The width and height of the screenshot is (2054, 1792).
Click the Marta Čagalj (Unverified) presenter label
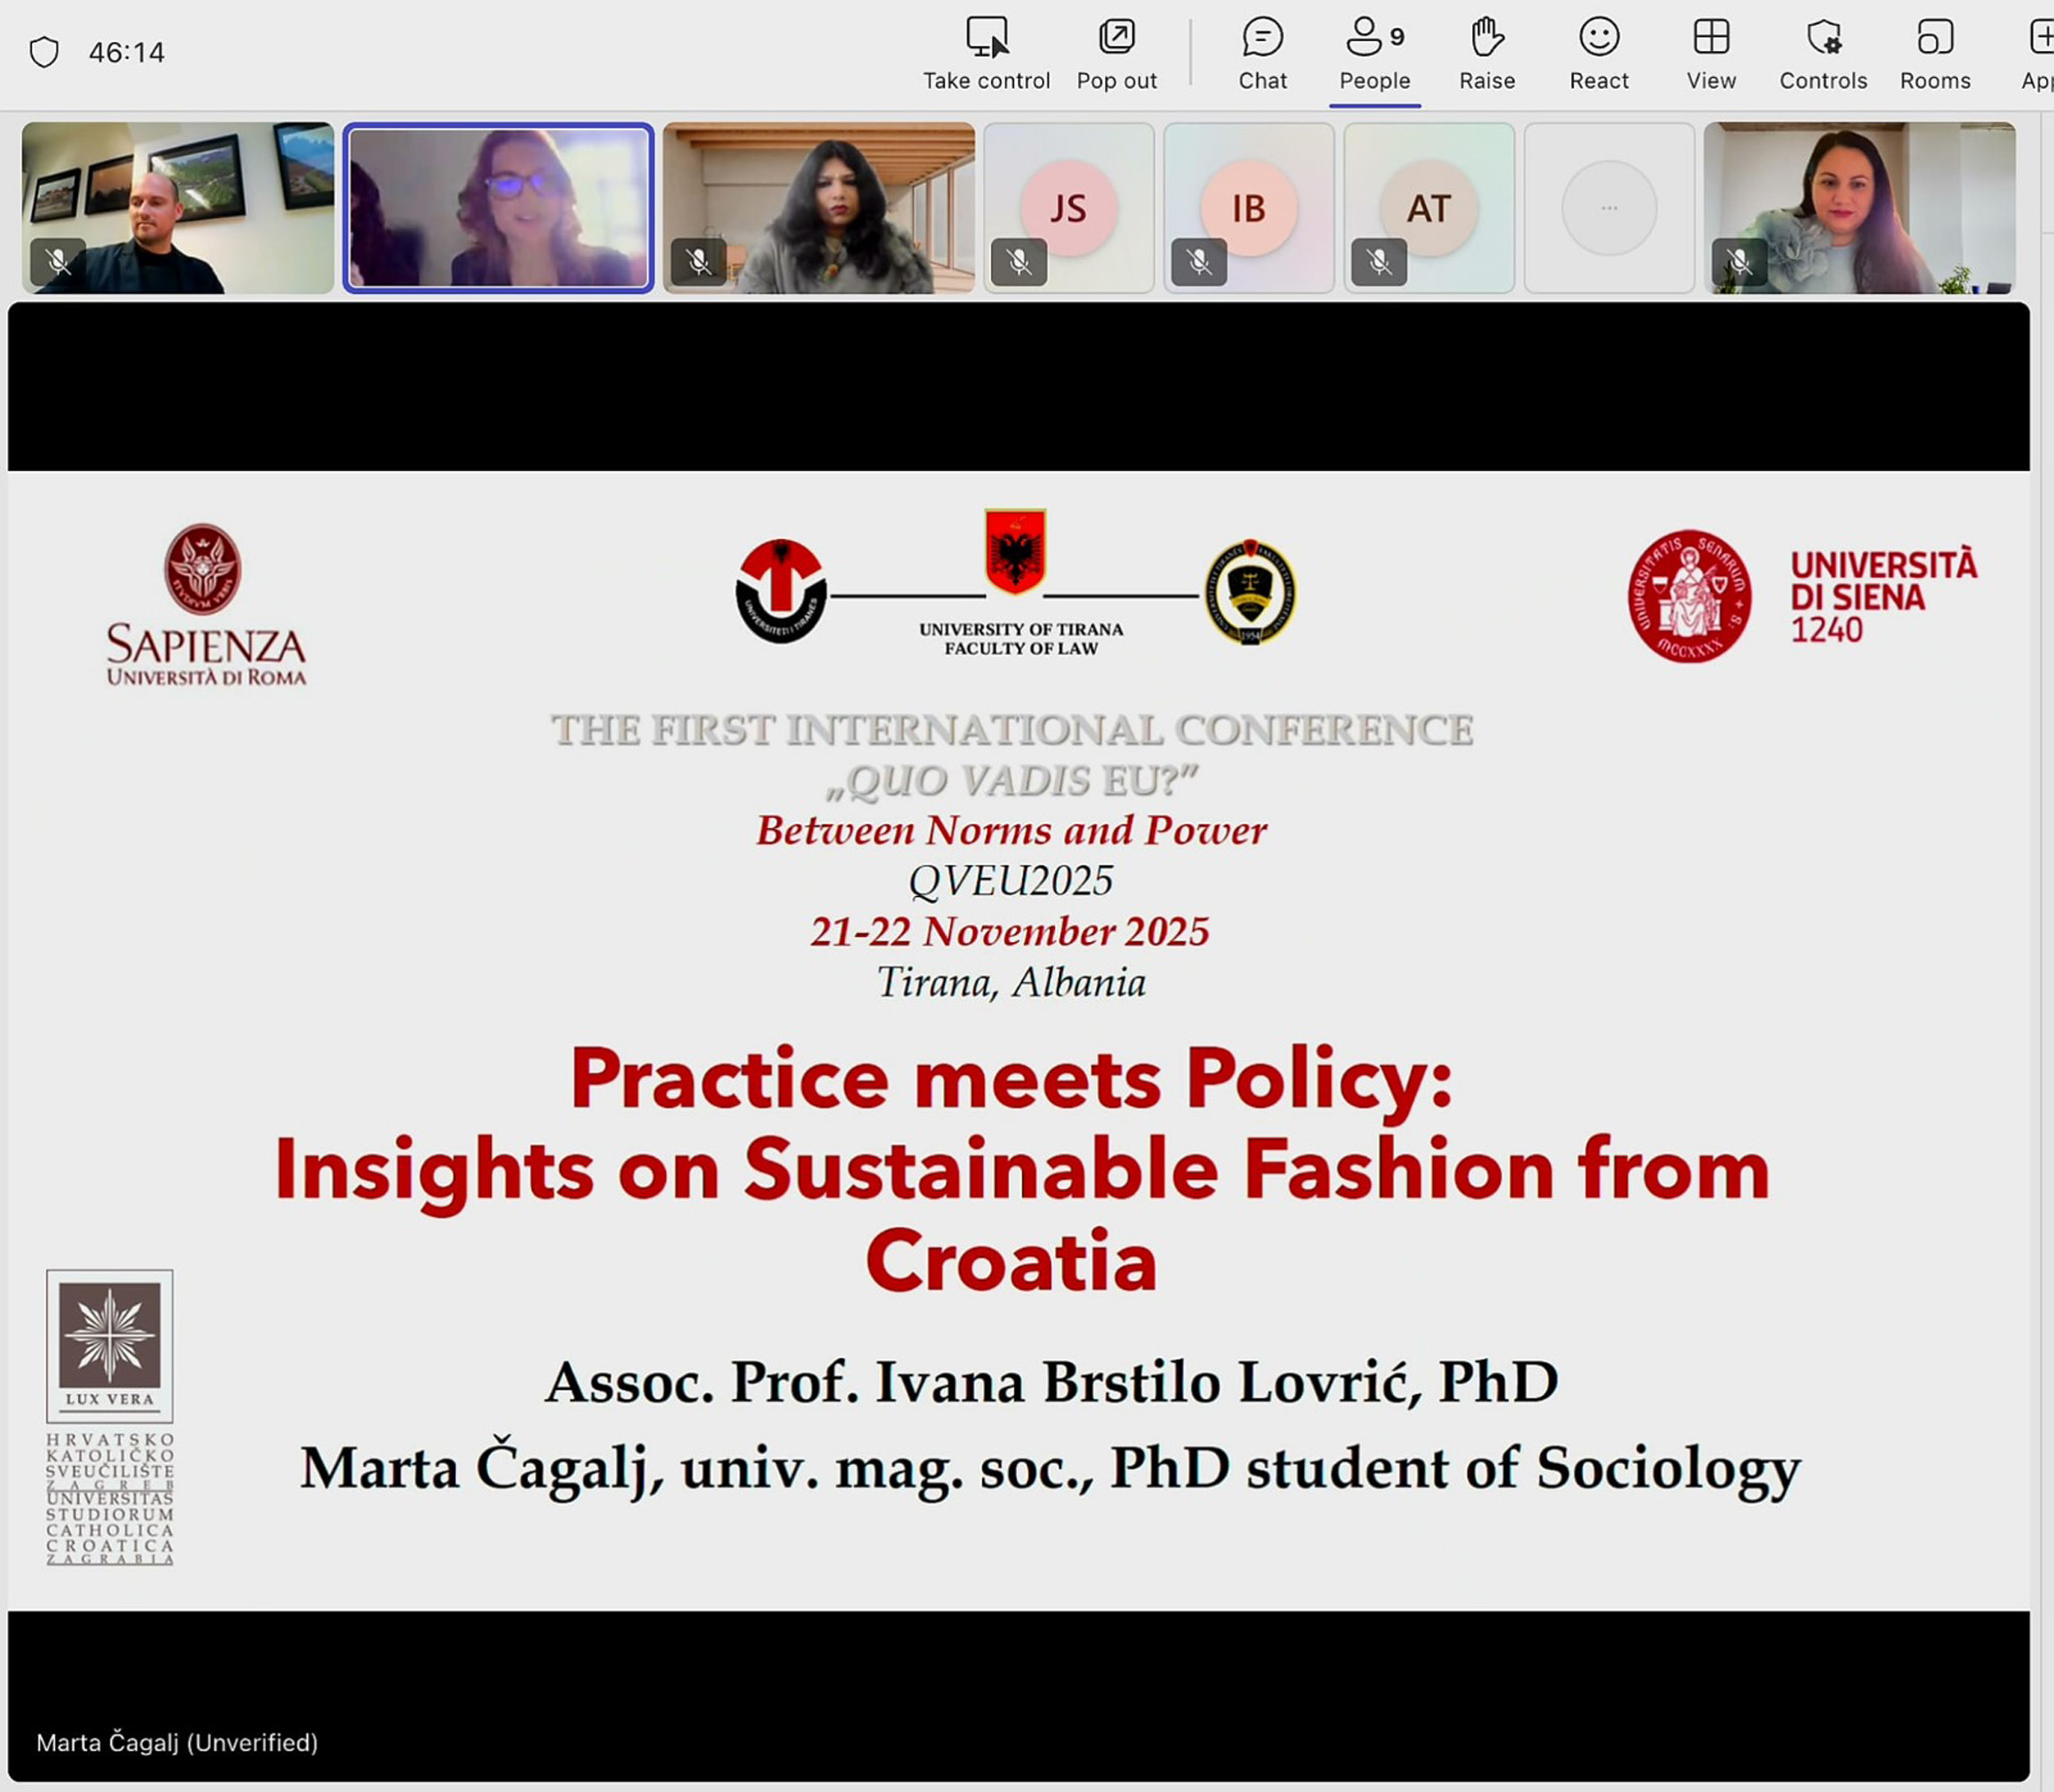177,1742
